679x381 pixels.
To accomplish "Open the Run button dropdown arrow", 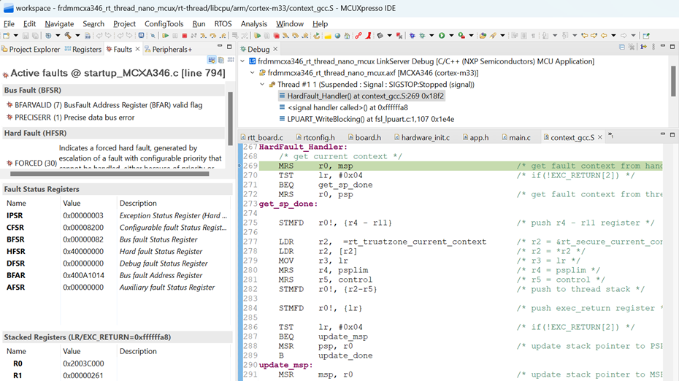I will (x=450, y=35).
